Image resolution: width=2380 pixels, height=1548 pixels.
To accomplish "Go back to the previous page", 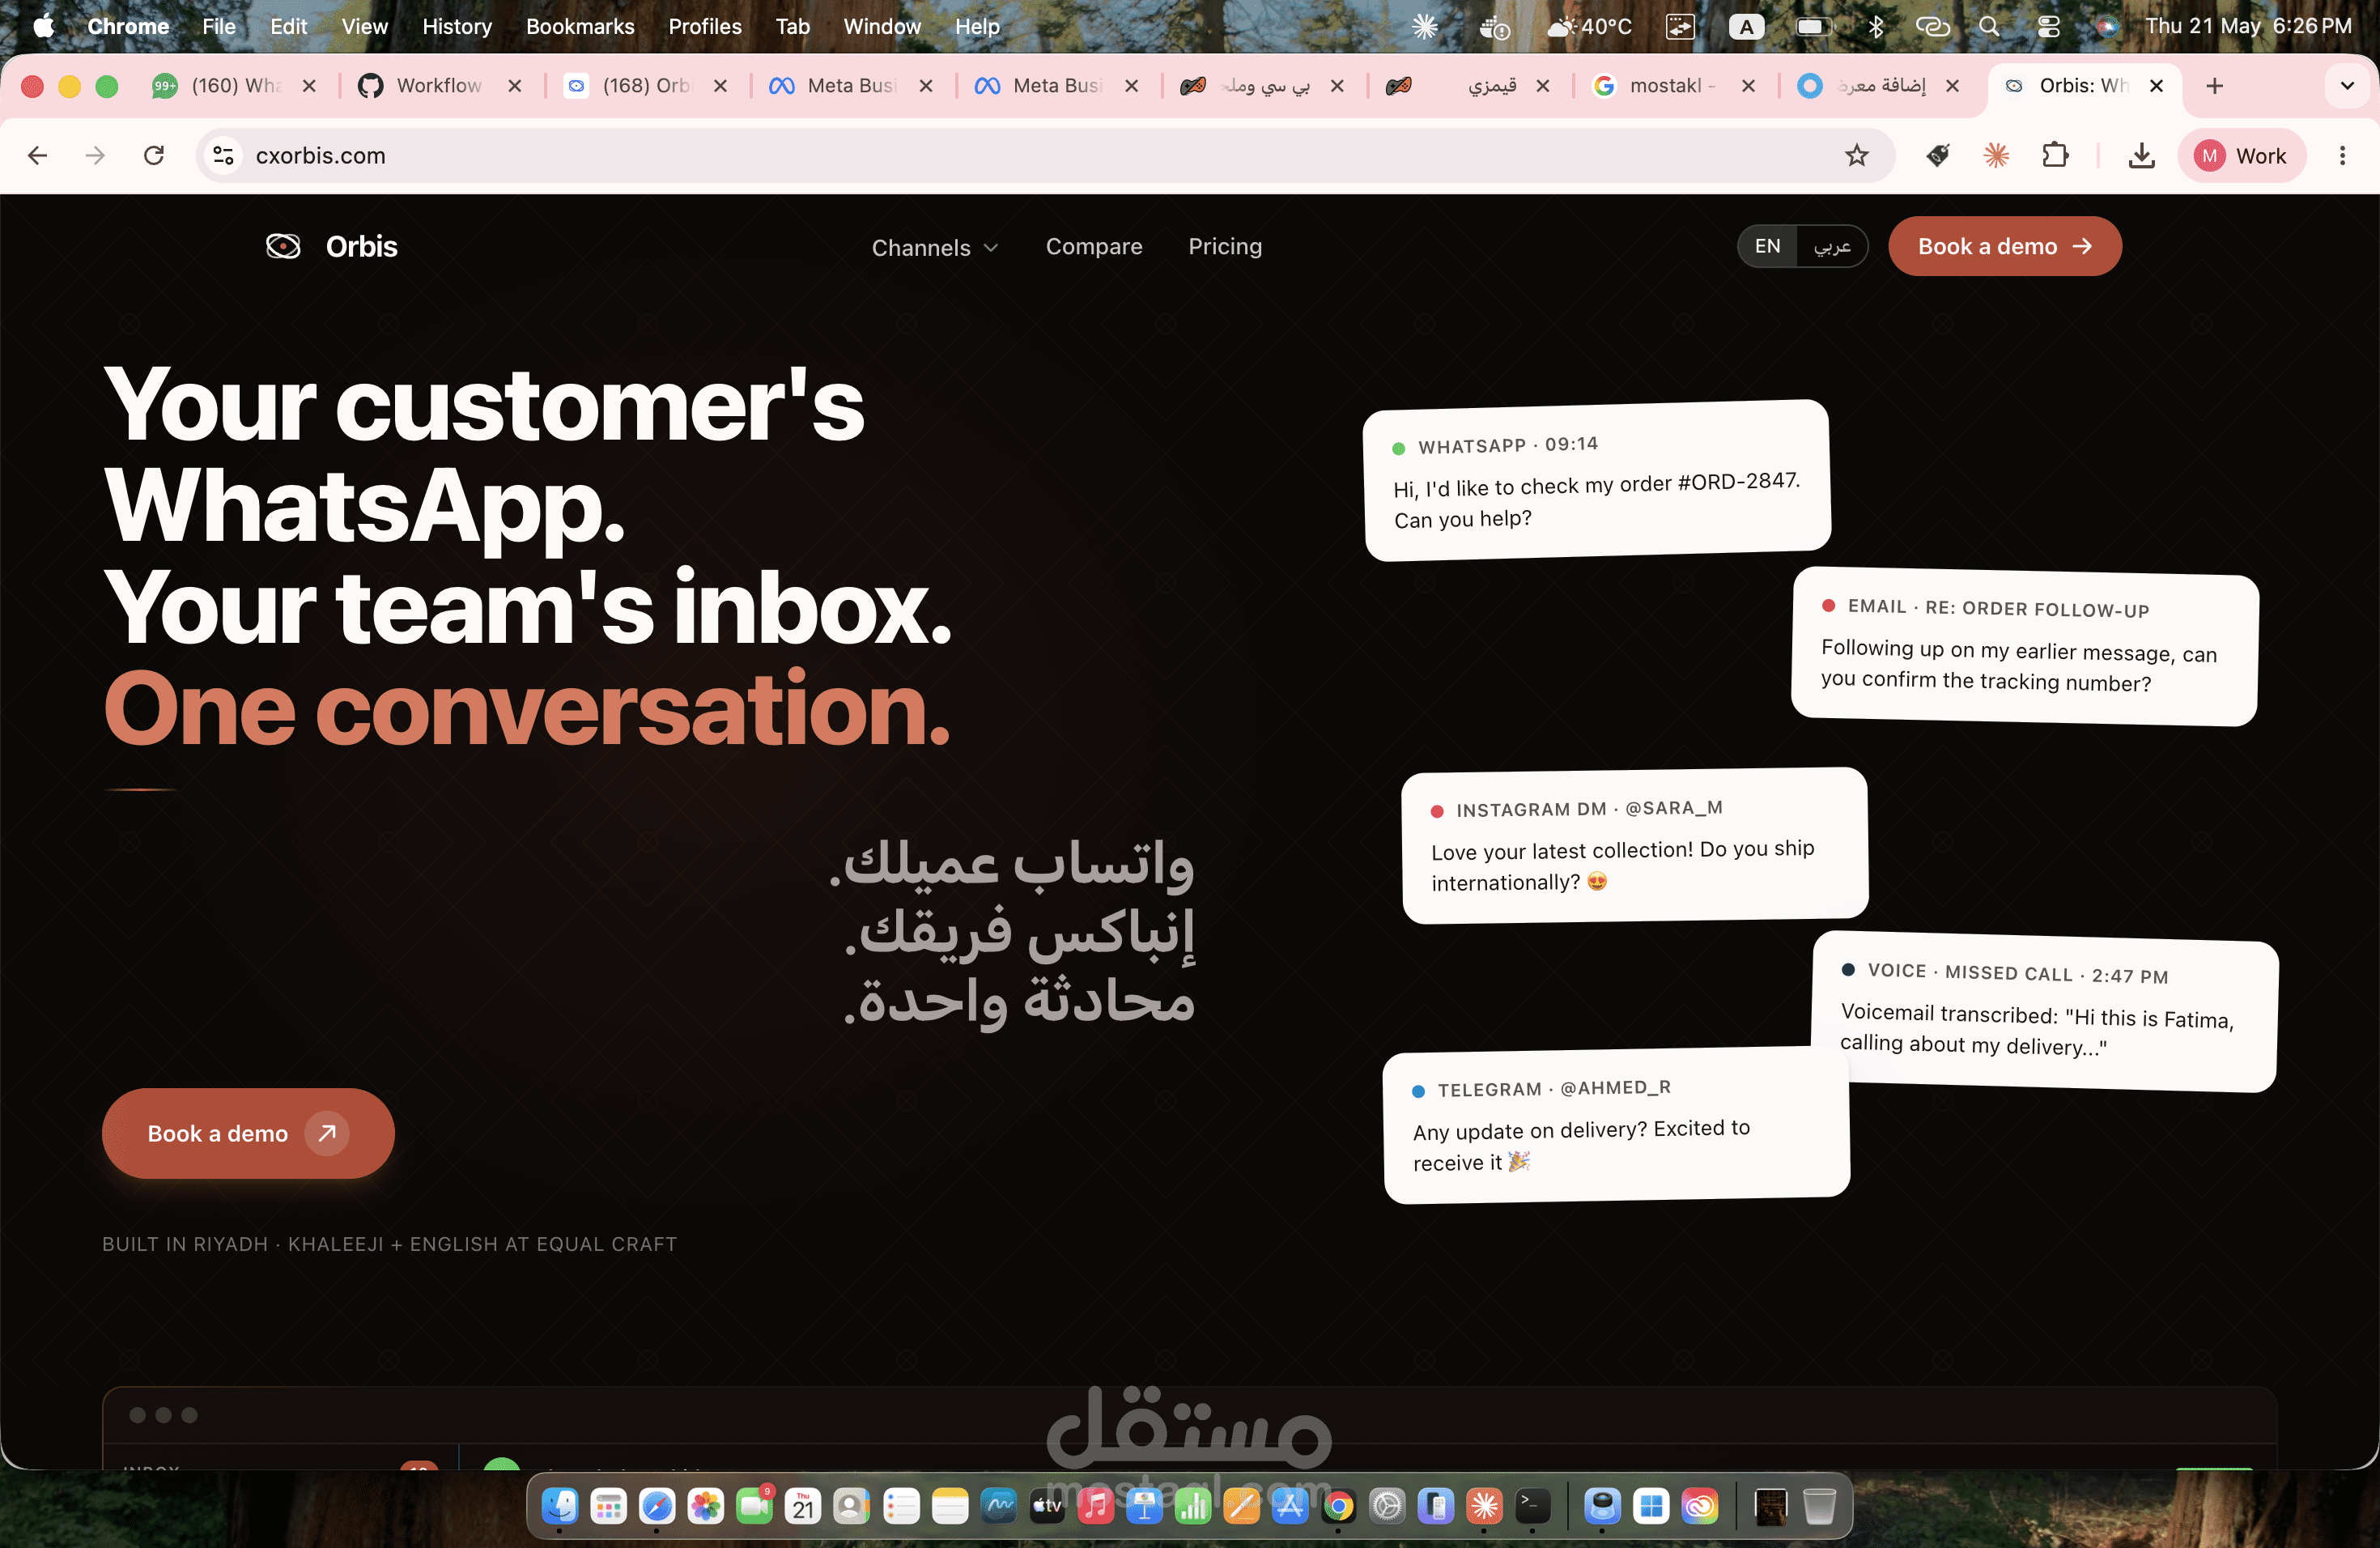I will pos(37,155).
